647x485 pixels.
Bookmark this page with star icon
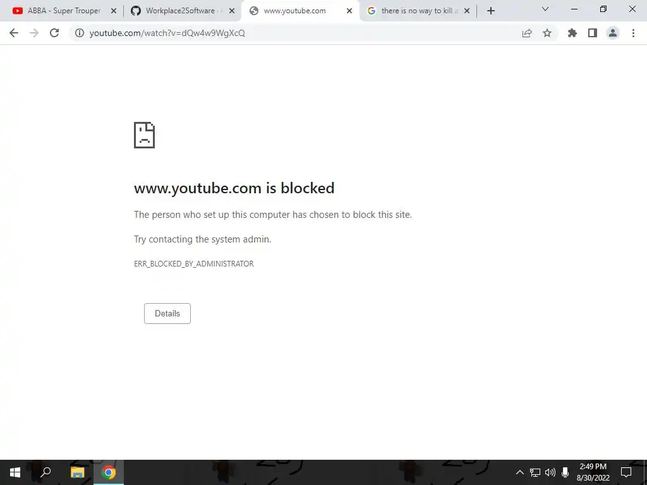tap(547, 33)
